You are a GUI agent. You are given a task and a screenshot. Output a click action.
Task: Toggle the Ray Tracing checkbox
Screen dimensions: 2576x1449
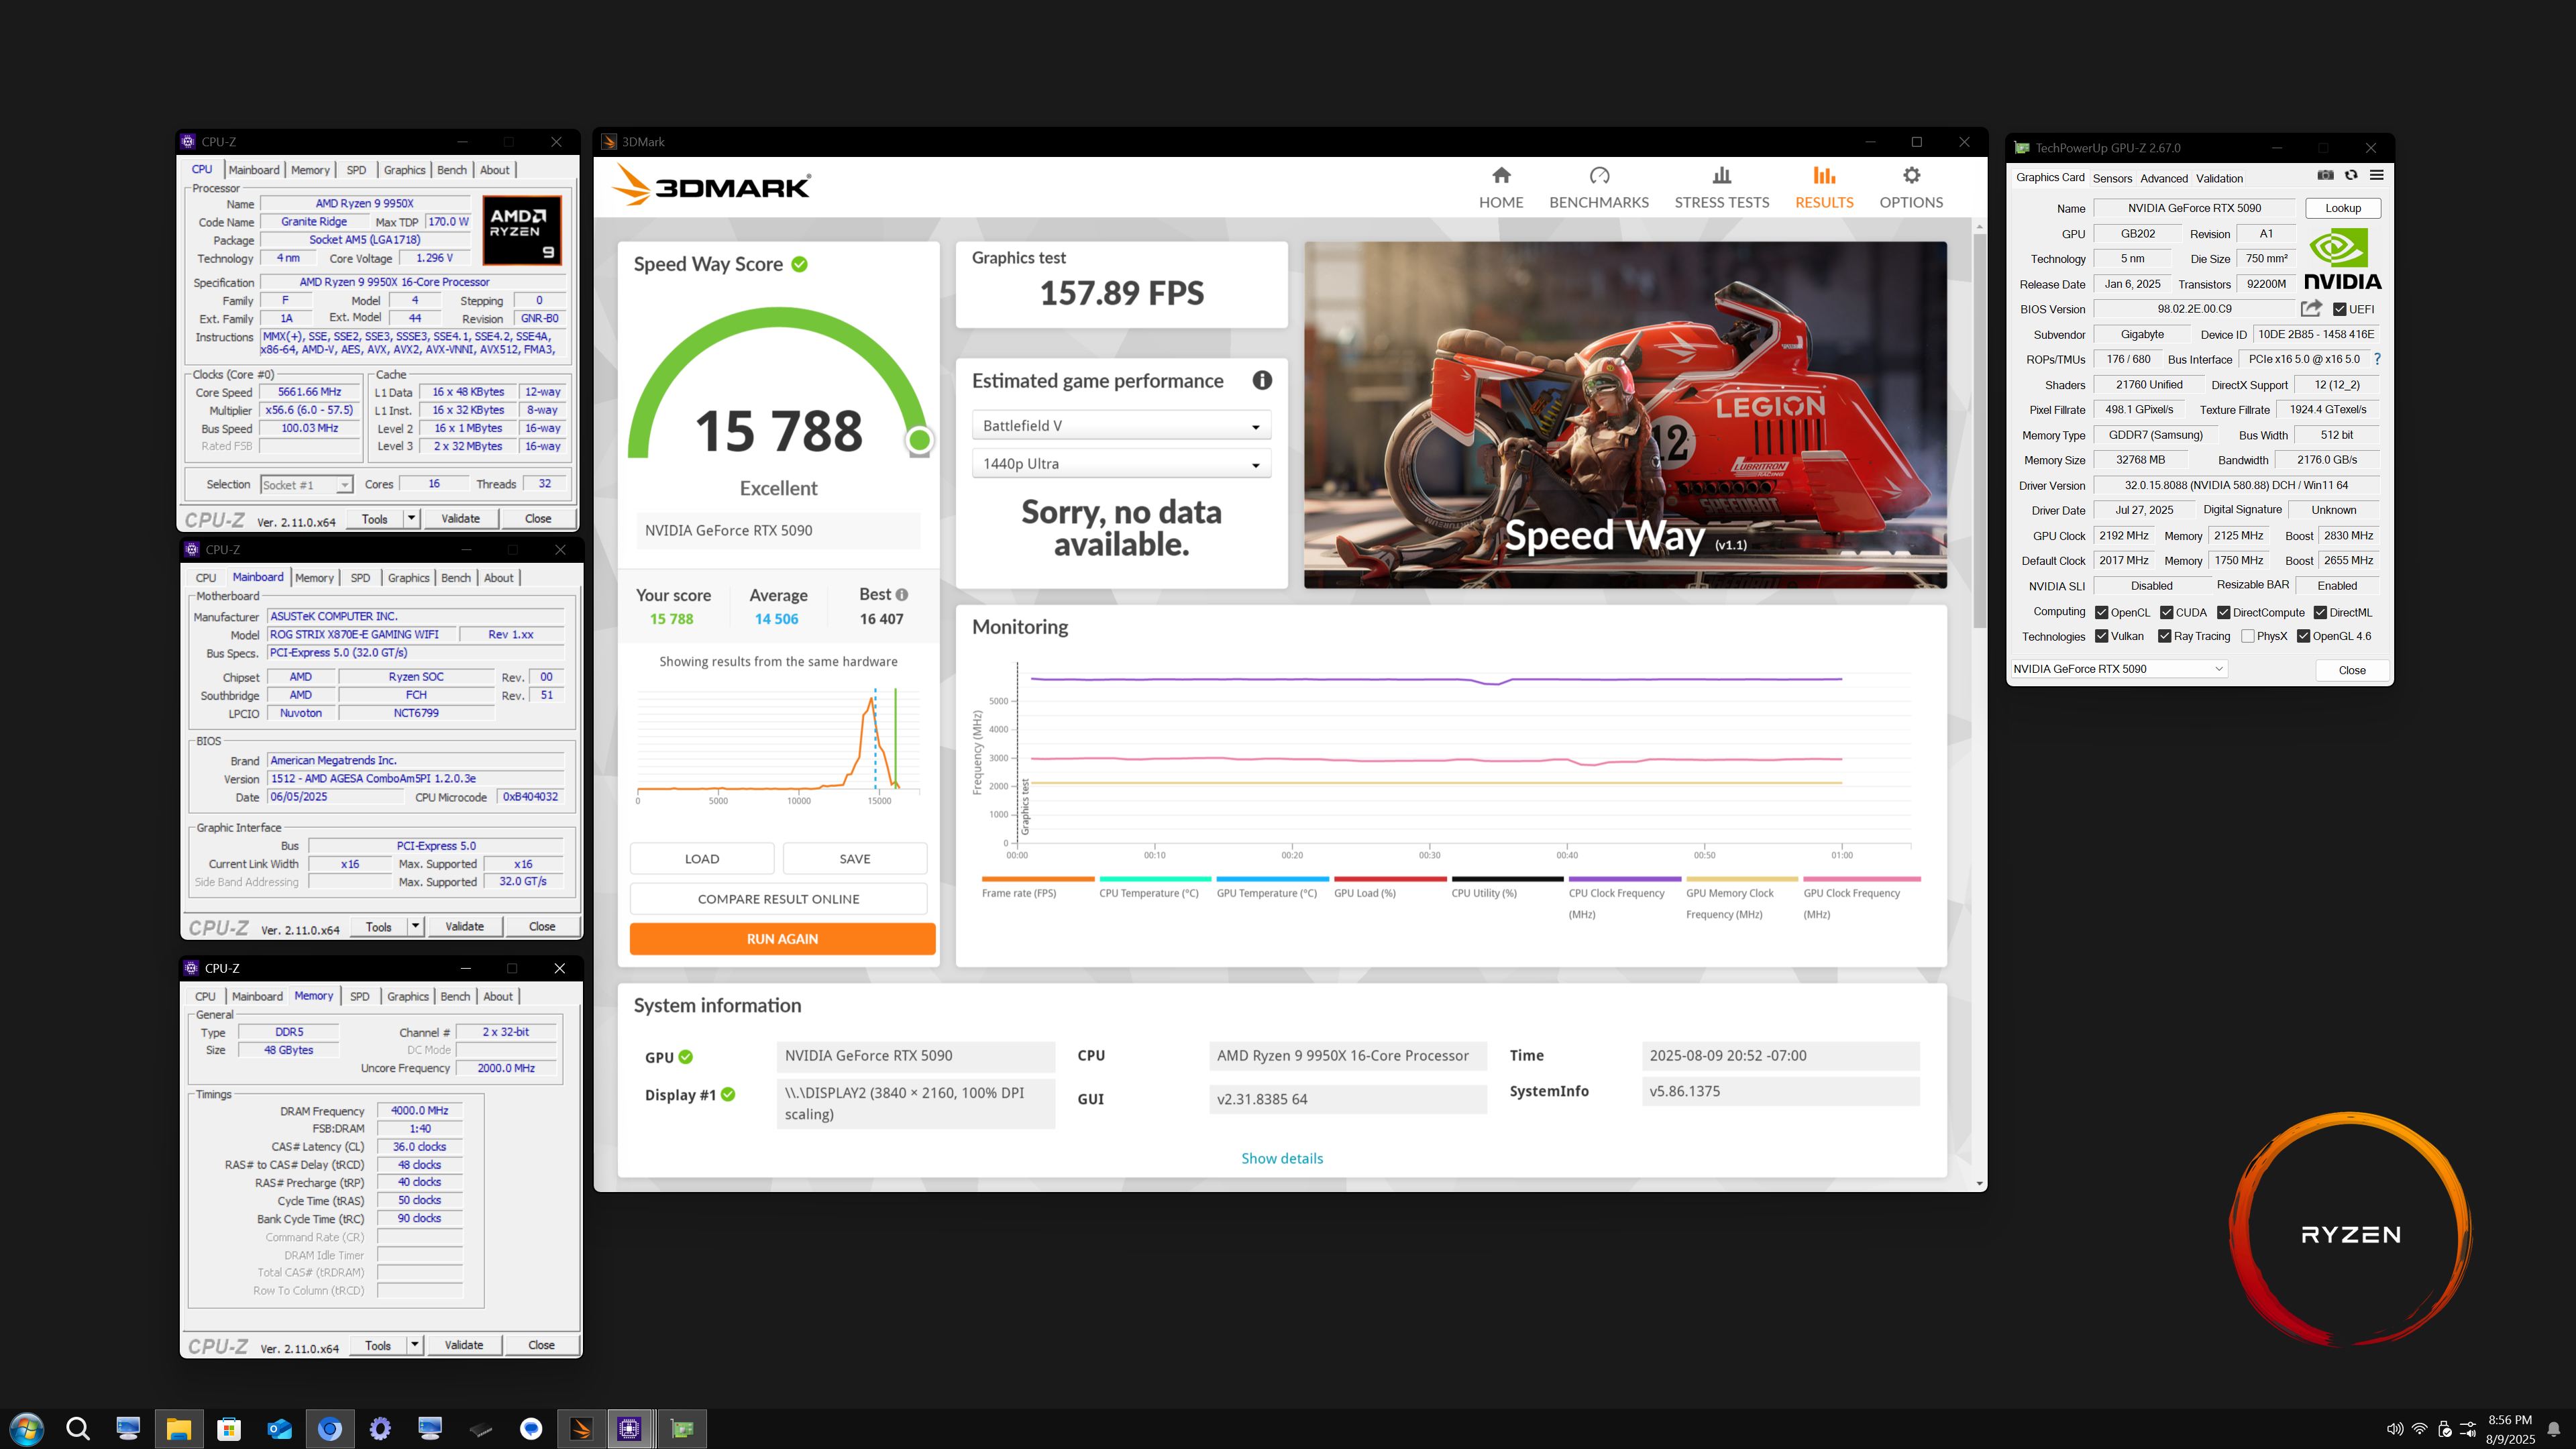pos(2164,636)
